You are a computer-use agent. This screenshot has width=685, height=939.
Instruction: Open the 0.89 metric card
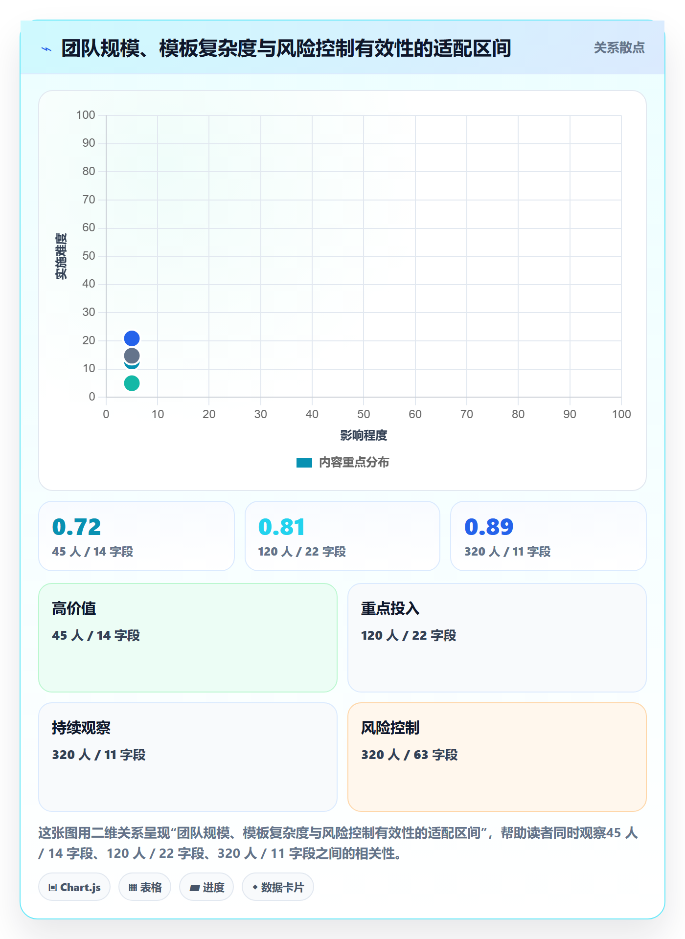pos(548,536)
